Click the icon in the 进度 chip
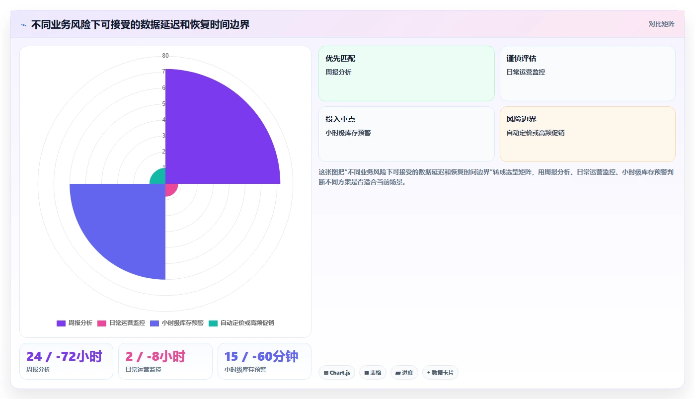Image resolution: width=695 pixels, height=399 pixels. point(398,373)
